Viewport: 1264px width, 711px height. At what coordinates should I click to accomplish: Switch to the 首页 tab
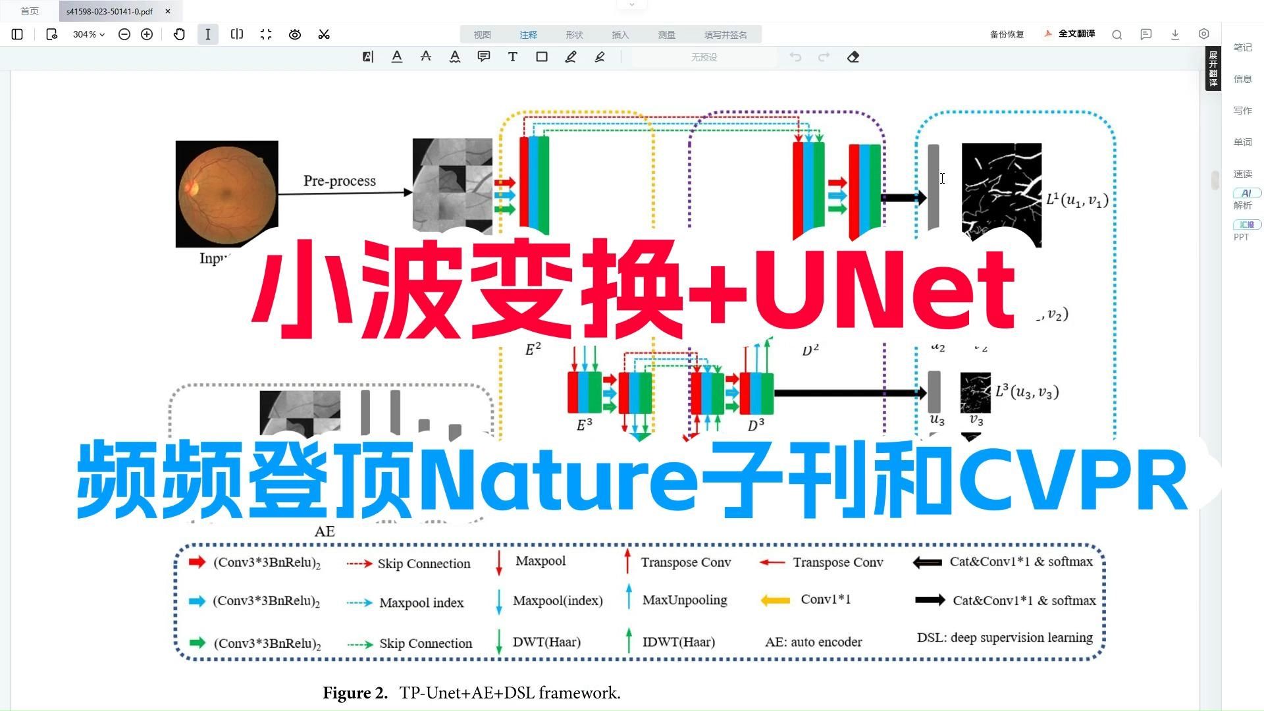click(x=30, y=11)
